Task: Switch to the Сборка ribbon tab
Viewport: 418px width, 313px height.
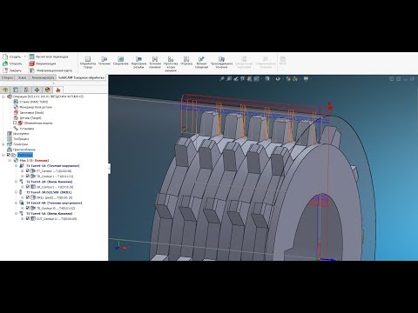Action: coord(7,77)
